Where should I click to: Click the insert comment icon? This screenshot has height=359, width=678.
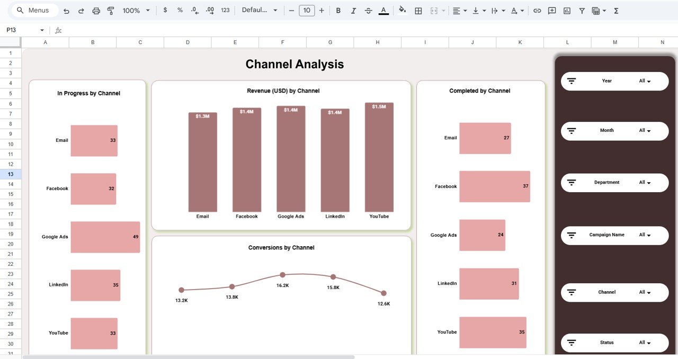[x=552, y=10]
